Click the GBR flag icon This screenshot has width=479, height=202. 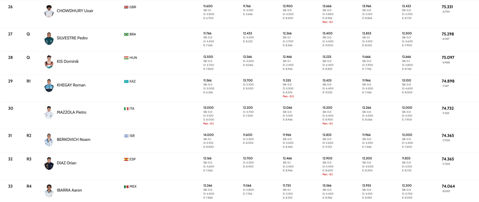[x=126, y=7]
